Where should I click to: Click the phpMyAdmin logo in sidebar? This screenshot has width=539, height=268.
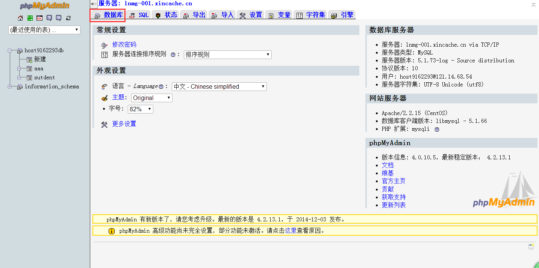pos(44,6)
